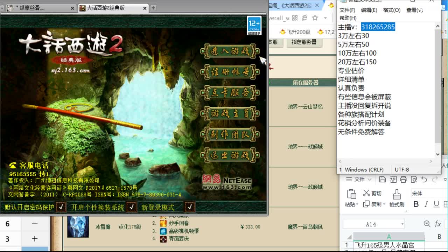Click Notepad vertical scrollbar up arrow
448x252 pixels.
pos(437,26)
